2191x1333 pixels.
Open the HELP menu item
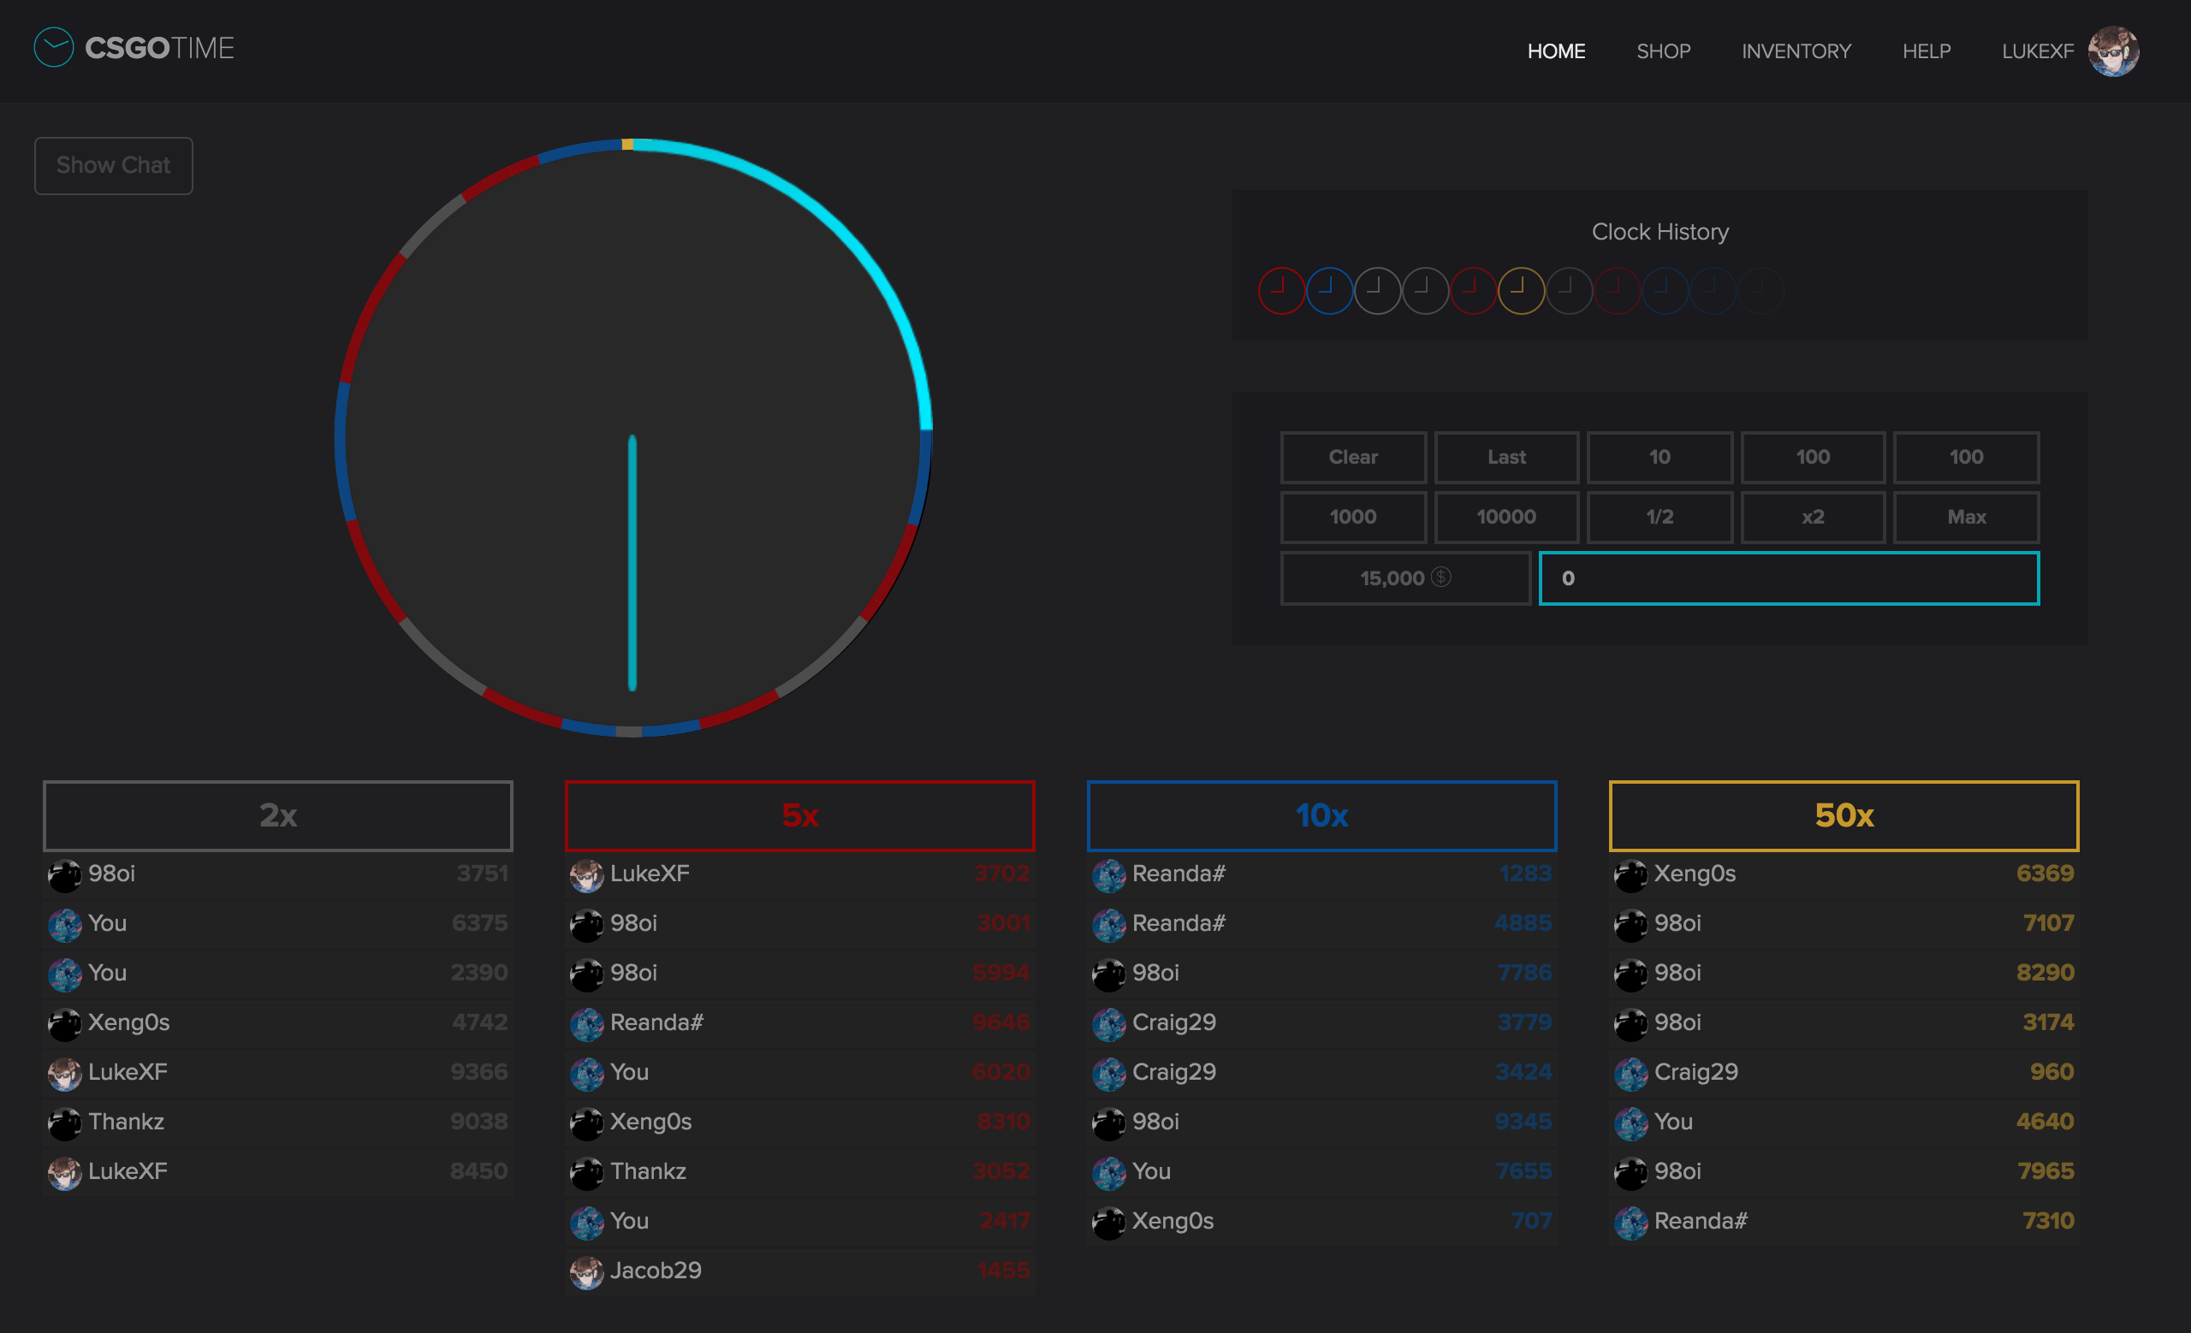[x=1926, y=51]
